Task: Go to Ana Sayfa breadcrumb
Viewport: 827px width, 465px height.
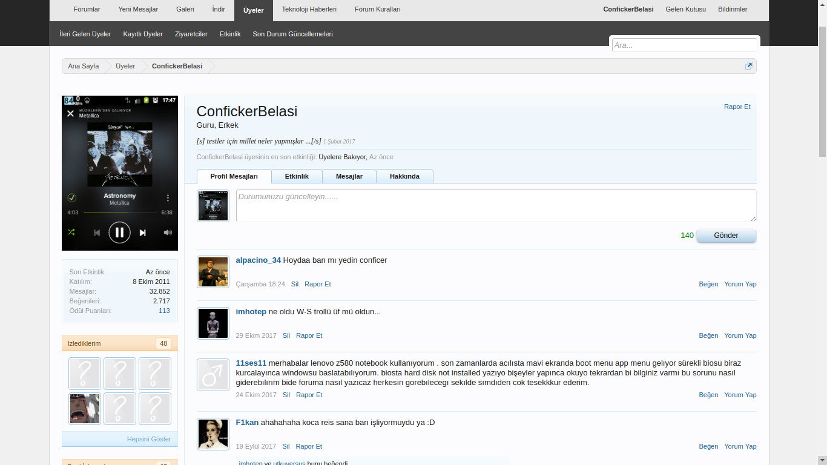Action: [84, 66]
